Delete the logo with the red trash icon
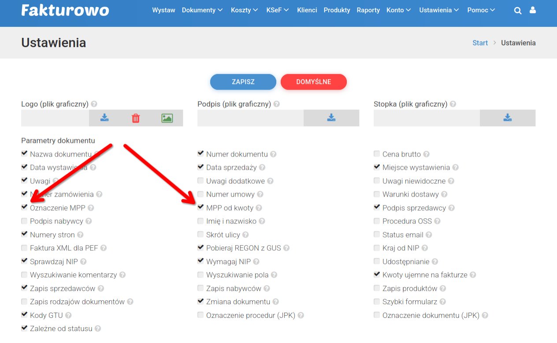 point(136,118)
